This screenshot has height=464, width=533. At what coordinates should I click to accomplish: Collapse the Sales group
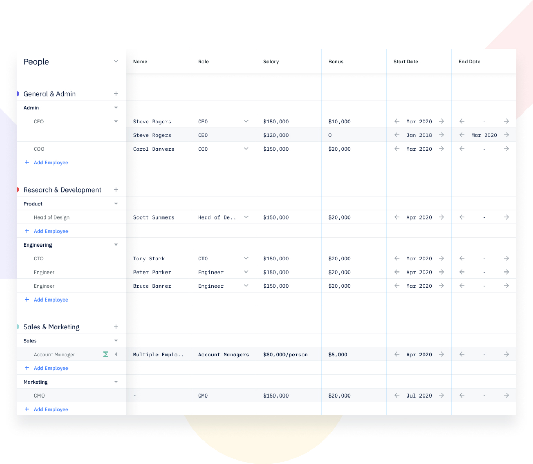click(x=116, y=341)
